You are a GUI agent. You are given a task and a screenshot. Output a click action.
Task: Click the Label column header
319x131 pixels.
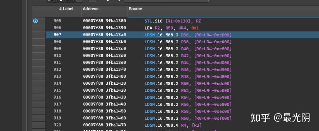(68, 9)
